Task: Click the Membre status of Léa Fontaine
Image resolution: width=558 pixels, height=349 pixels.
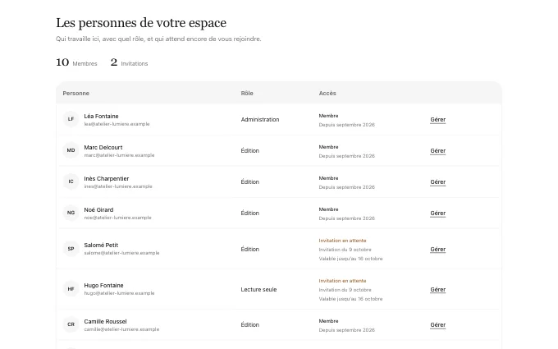Action: (x=328, y=116)
